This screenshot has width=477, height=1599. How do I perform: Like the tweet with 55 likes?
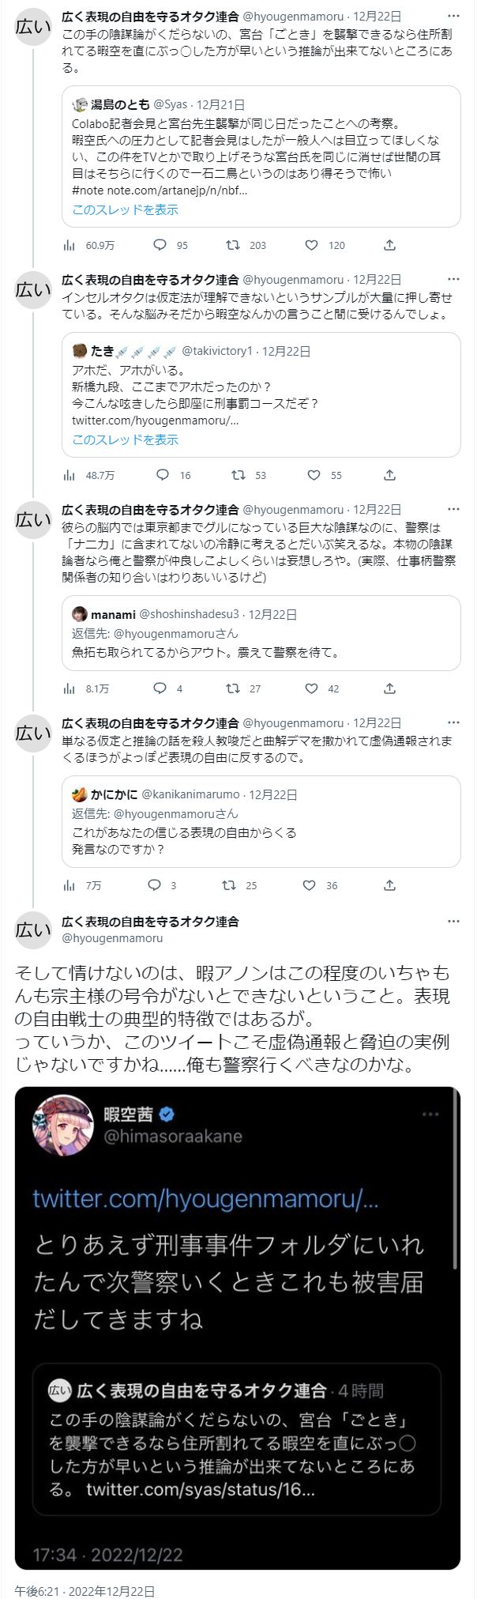(314, 475)
